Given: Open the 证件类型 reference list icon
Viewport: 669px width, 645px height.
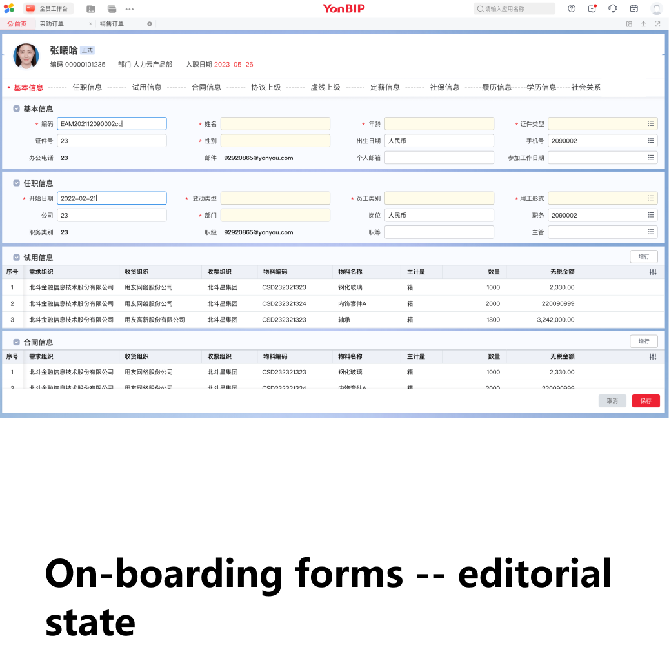Looking at the screenshot, I should coord(651,124).
